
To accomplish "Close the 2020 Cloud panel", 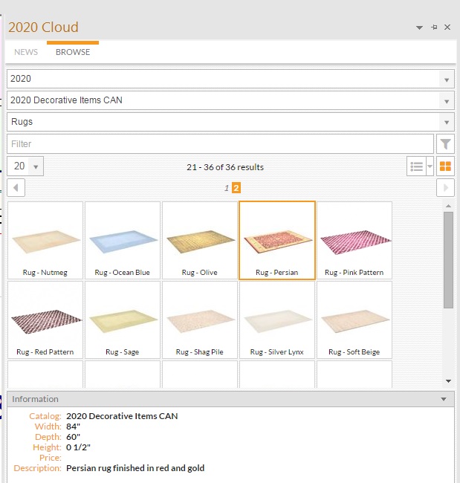I will (x=447, y=27).
